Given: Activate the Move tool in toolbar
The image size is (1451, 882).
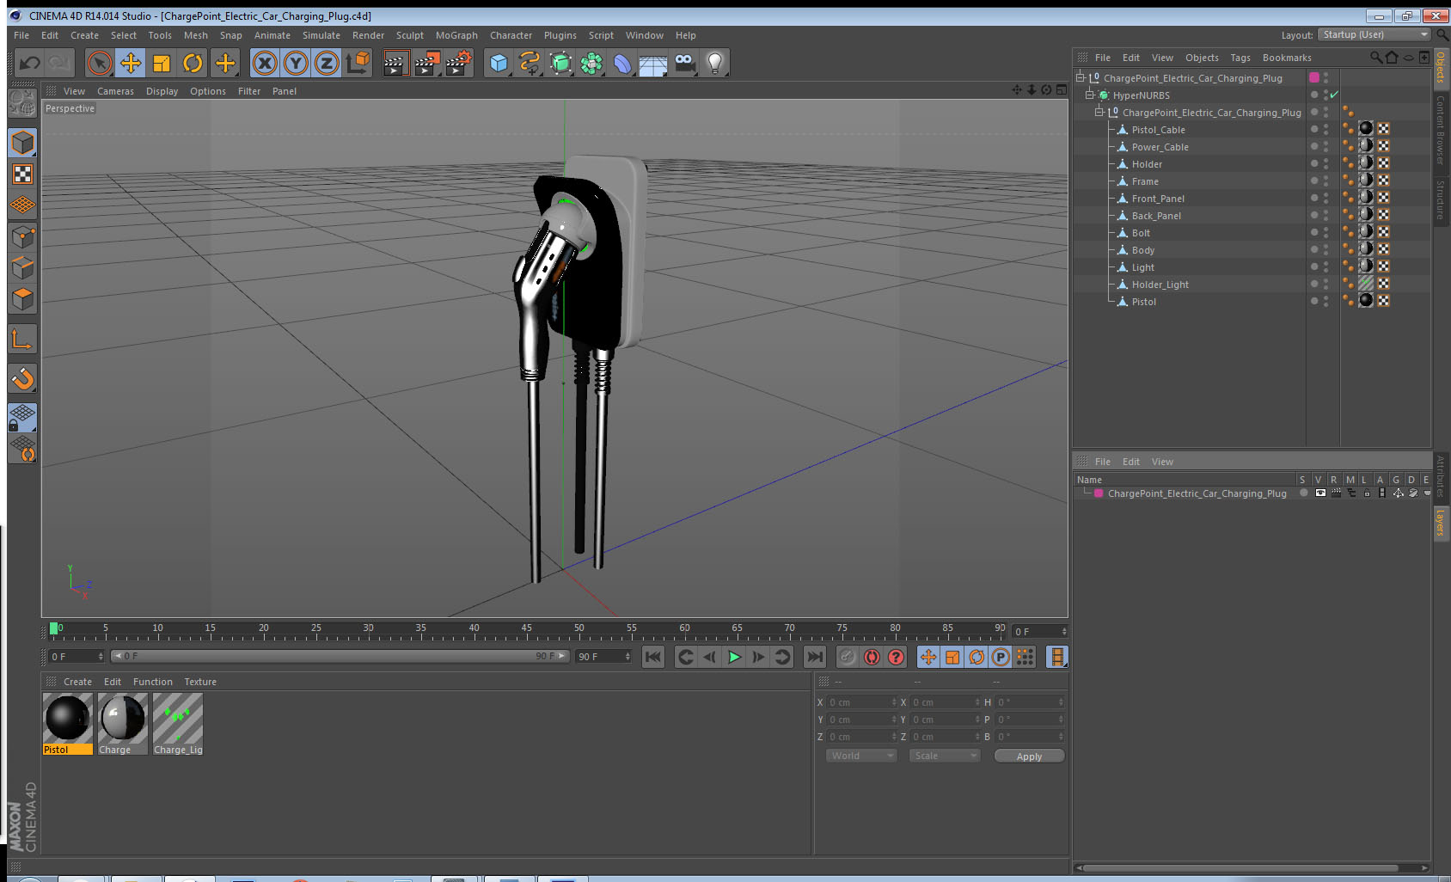Looking at the screenshot, I should 131,63.
